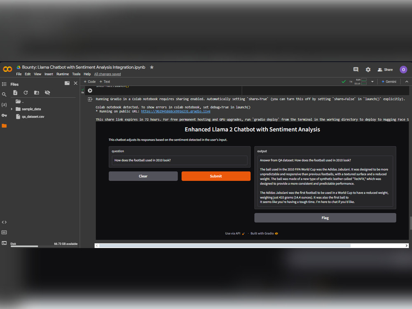Add a new Code cell
412x309 pixels.
point(89,82)
